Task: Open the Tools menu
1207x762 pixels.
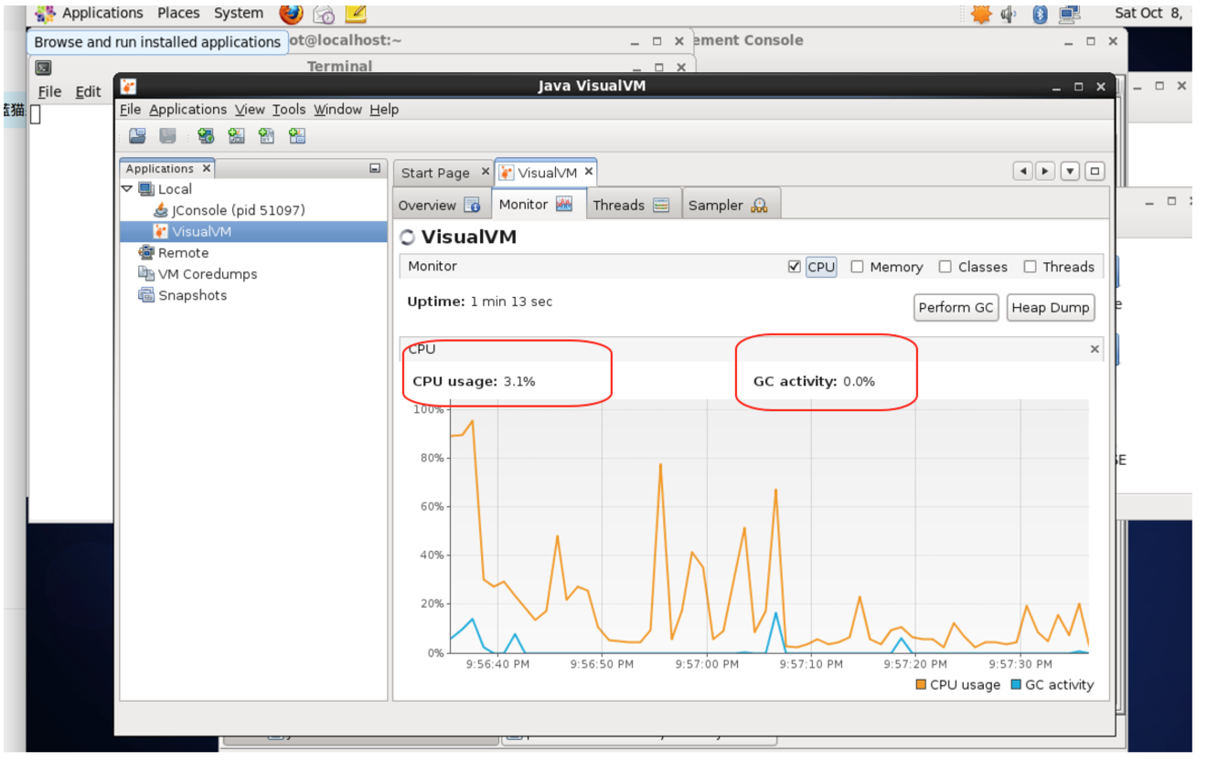Action: (289, 110)
